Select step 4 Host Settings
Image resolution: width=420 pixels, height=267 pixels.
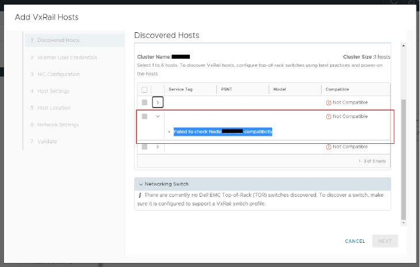pyautogui.click(x=50, y=91)
